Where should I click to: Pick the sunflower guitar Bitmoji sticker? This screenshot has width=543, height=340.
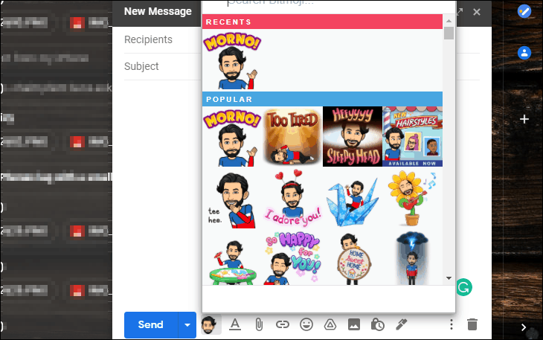412,199
